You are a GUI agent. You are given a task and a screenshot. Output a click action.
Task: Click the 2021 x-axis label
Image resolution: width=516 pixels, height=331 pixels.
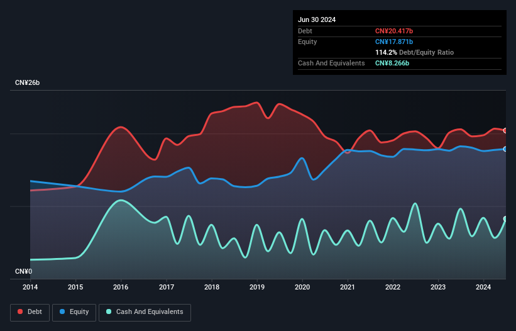[348, 287]
